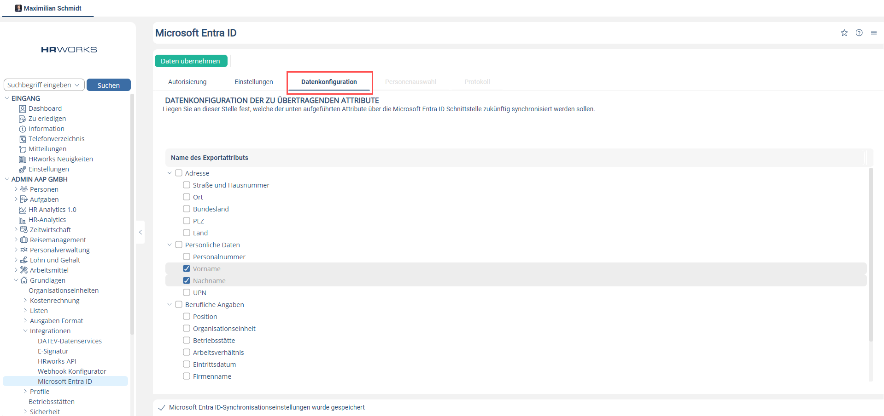Select Microsoft Entra ID in sidebar
The image size is (884, 416).
click(x=65, y=382)
